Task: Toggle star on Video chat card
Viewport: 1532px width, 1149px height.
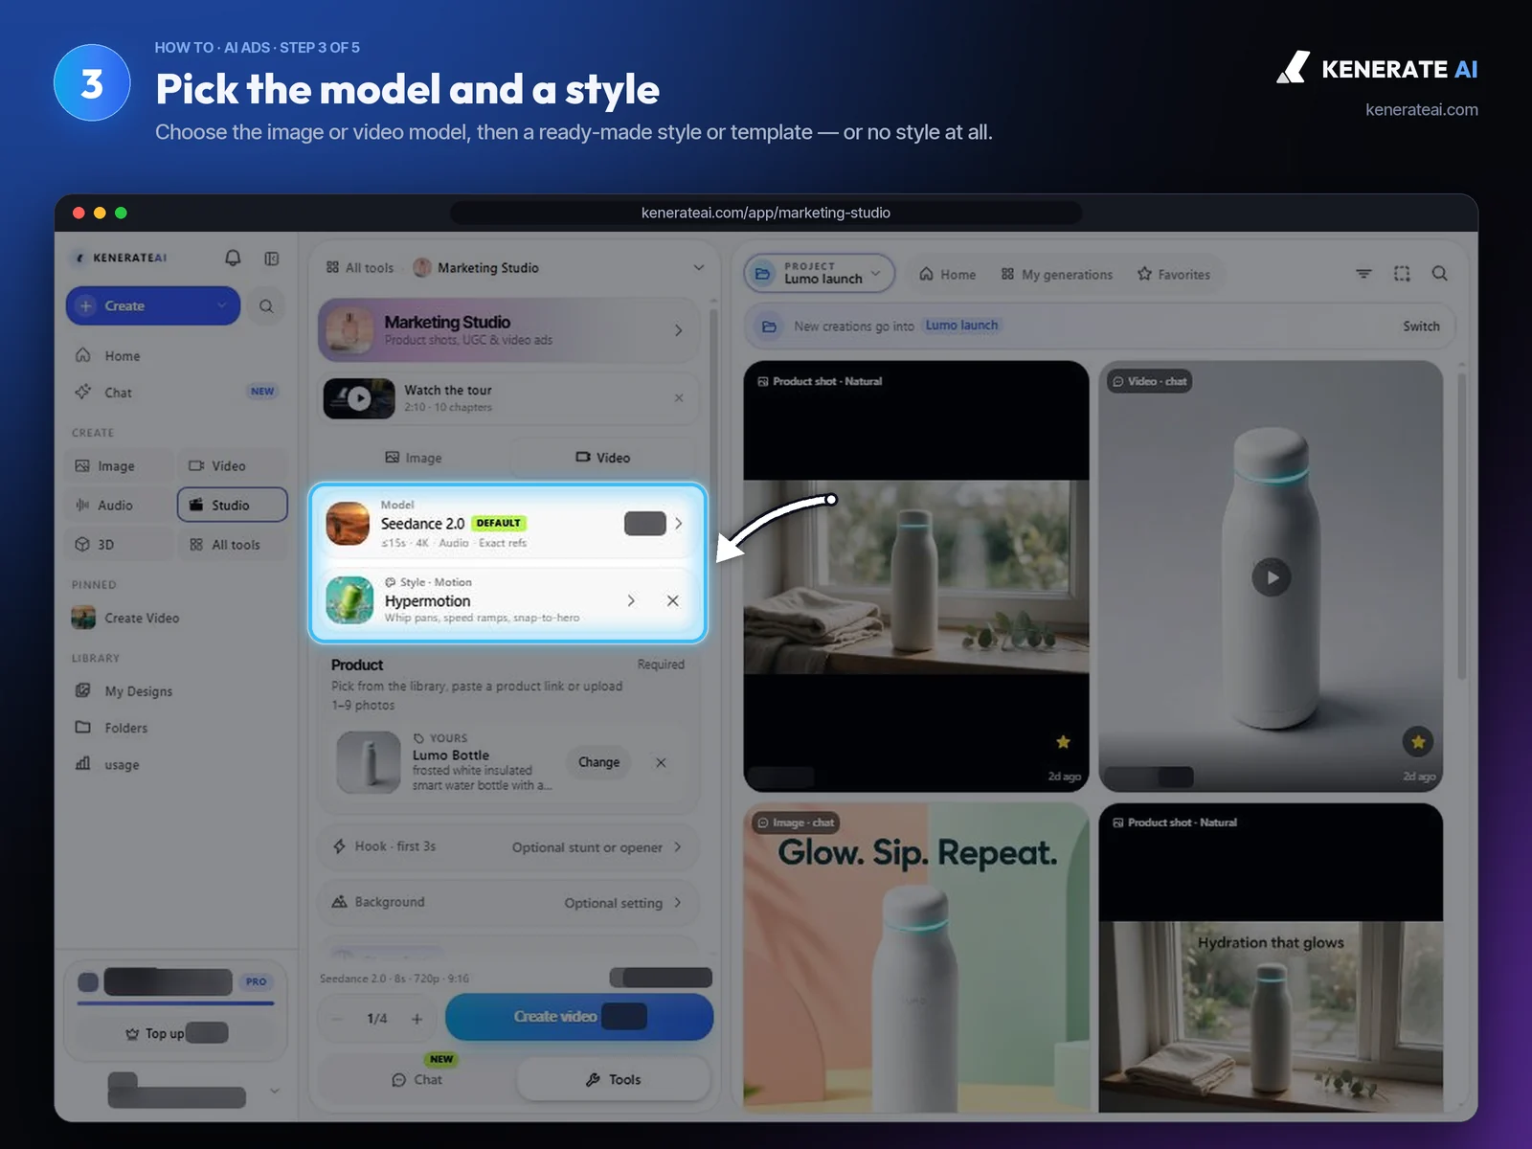Action: pyautogui.click(x=1418, y=742)
